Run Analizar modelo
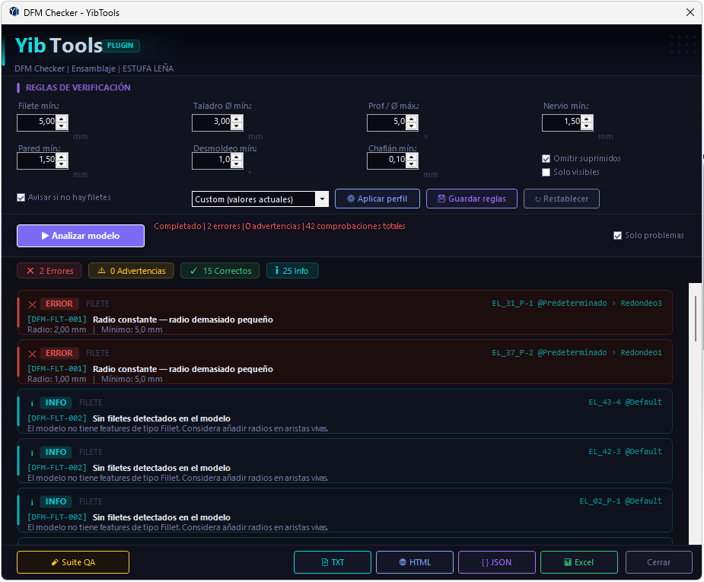Image resolution: width=704 pixels, height=582 pixels. coord(81,236)
